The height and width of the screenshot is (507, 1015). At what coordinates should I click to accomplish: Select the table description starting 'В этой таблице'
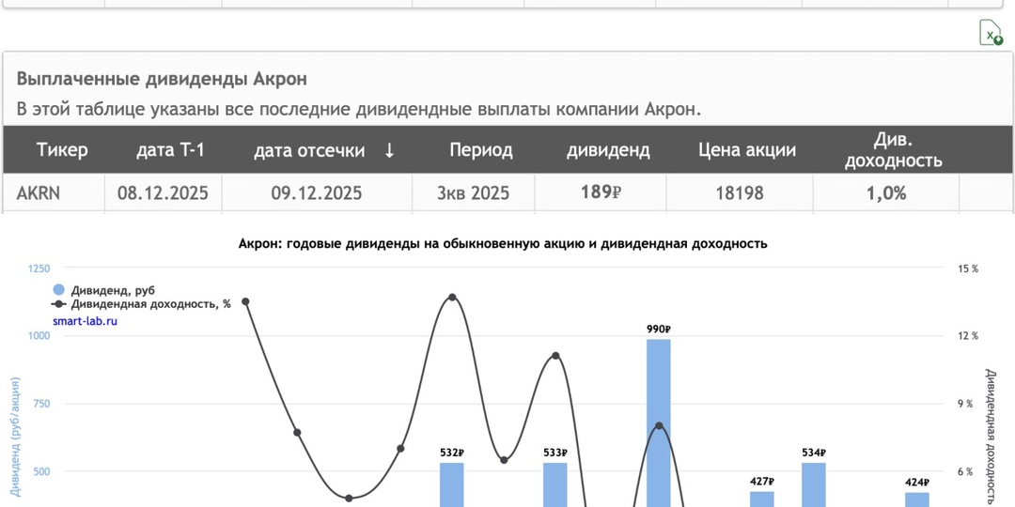tap(359, 109)
